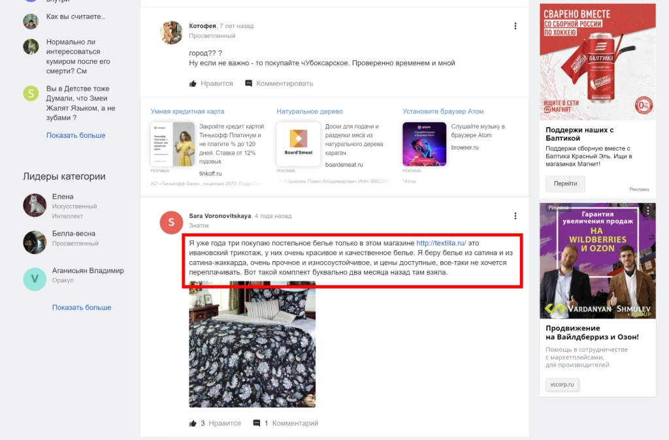Click 'Нравится' under Котофея's answer
Image resolution: width=669 pixels, height=440 pixels.
(217, 84)
